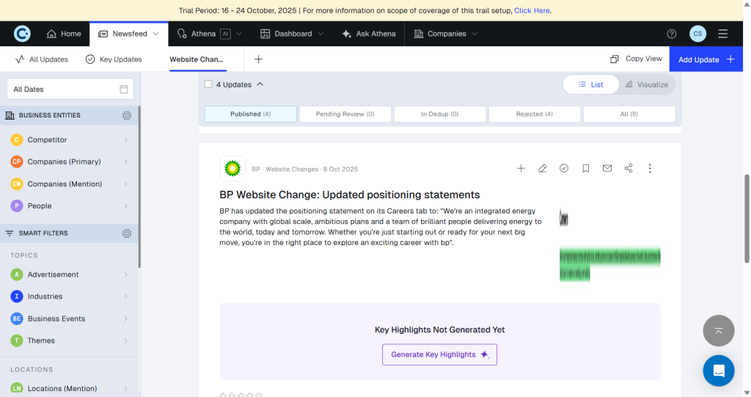
Task: Click the Business Events BE badge icon
Action: [17, 318]
